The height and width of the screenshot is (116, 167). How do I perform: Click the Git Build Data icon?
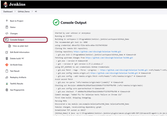(x=7, y=65)
